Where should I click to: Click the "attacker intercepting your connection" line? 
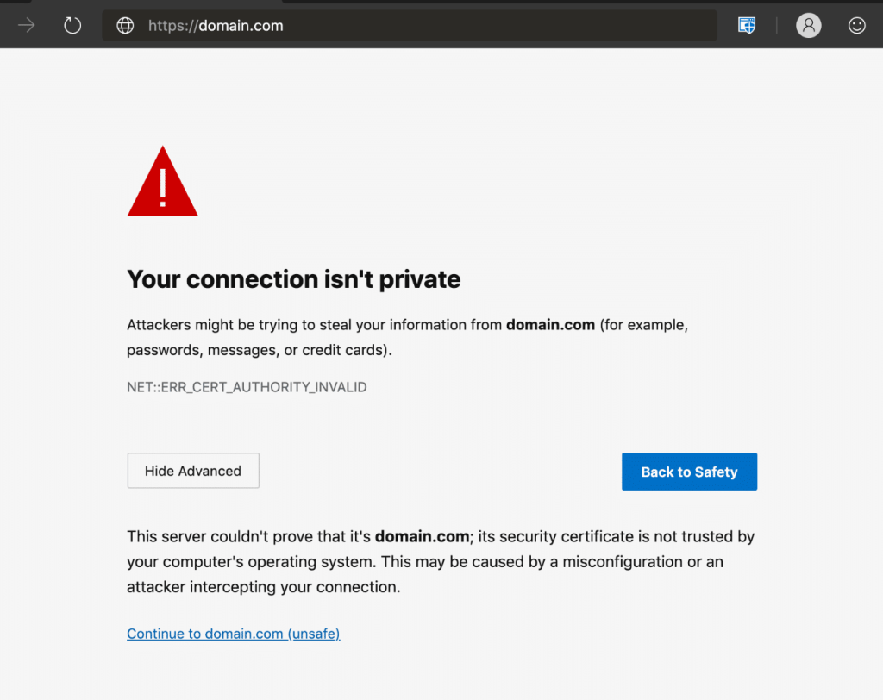(x=263, y=587)
